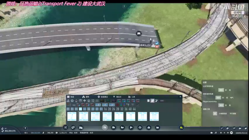Select the magic wand tool icon

point(157,100)
